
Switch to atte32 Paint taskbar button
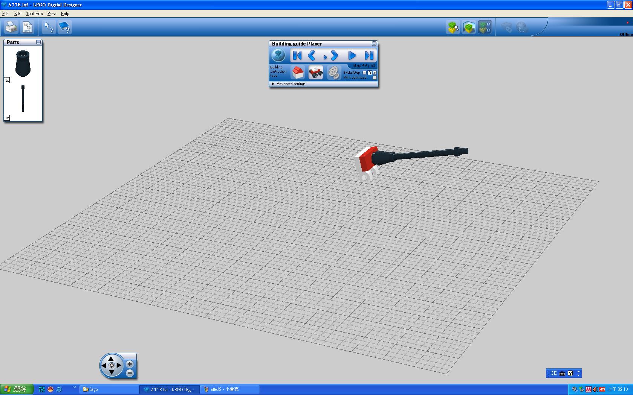tap(229, 389)
